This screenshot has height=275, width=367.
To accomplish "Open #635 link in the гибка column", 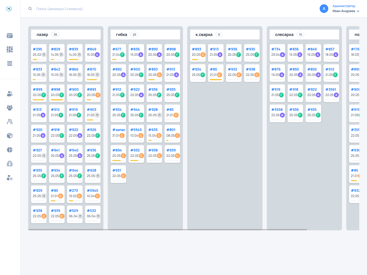I will [x=153, y=130].
